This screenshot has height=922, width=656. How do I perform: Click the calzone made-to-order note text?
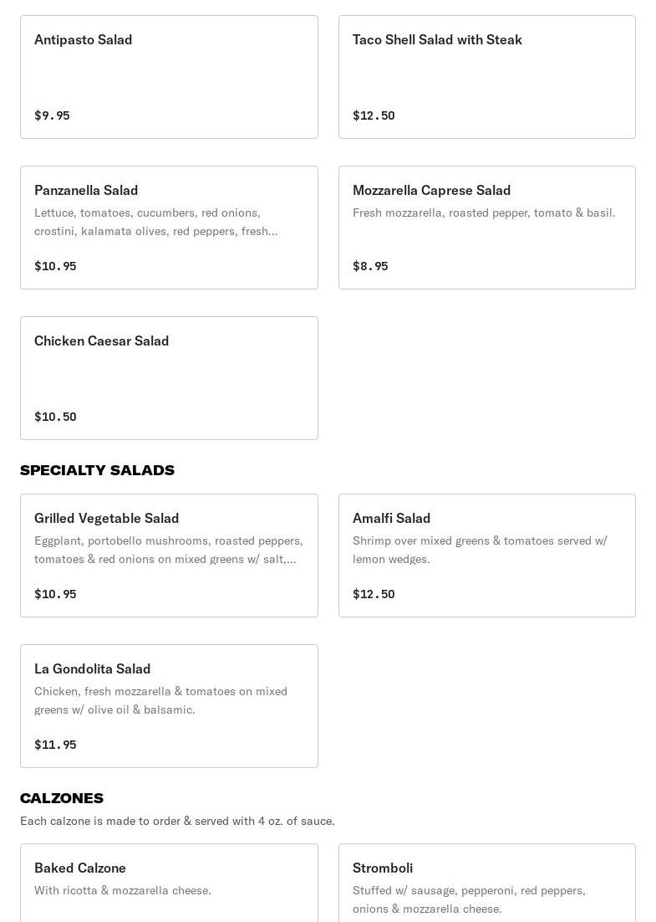coord(177,821)
